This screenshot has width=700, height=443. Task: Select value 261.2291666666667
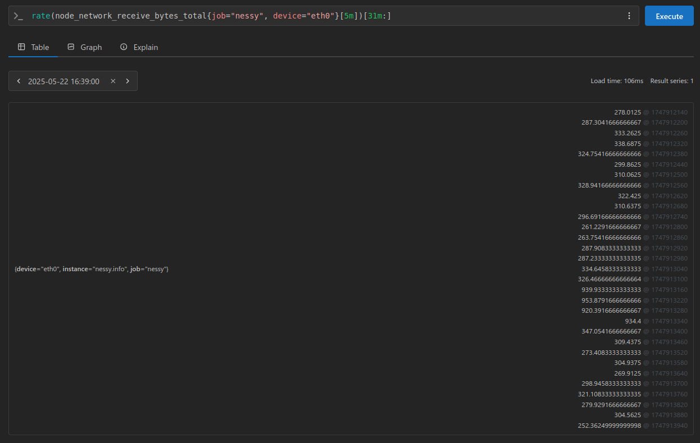coord(611,227)
